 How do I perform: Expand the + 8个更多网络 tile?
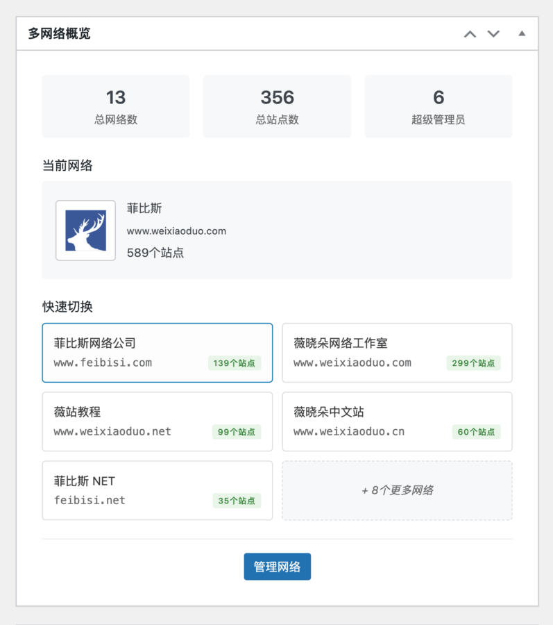[x=397, y=490]
